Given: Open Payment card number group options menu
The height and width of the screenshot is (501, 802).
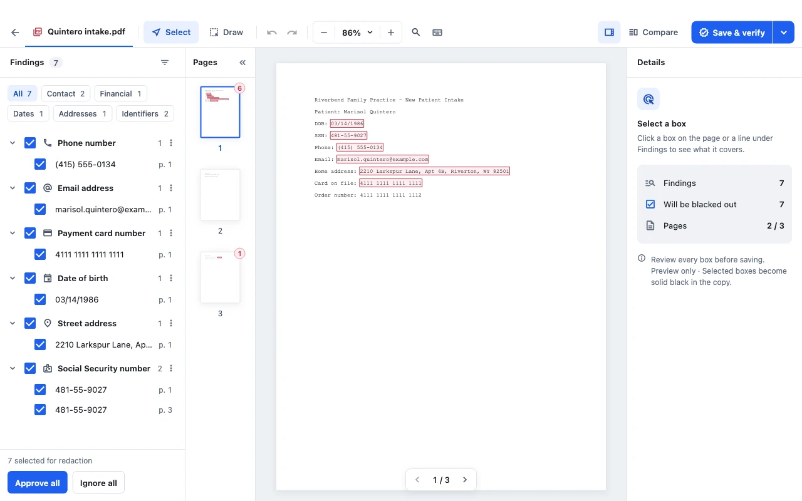Looking at the screenshot, I should (171, 233).
